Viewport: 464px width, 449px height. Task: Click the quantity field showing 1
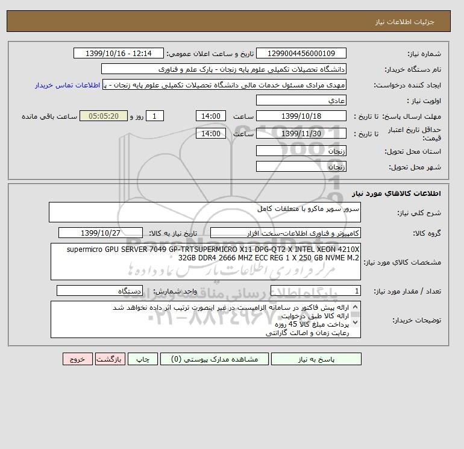(315, 290)
